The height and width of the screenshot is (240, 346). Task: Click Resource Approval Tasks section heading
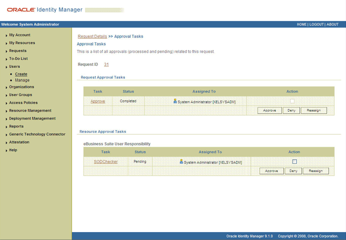[x=102, y=132]
